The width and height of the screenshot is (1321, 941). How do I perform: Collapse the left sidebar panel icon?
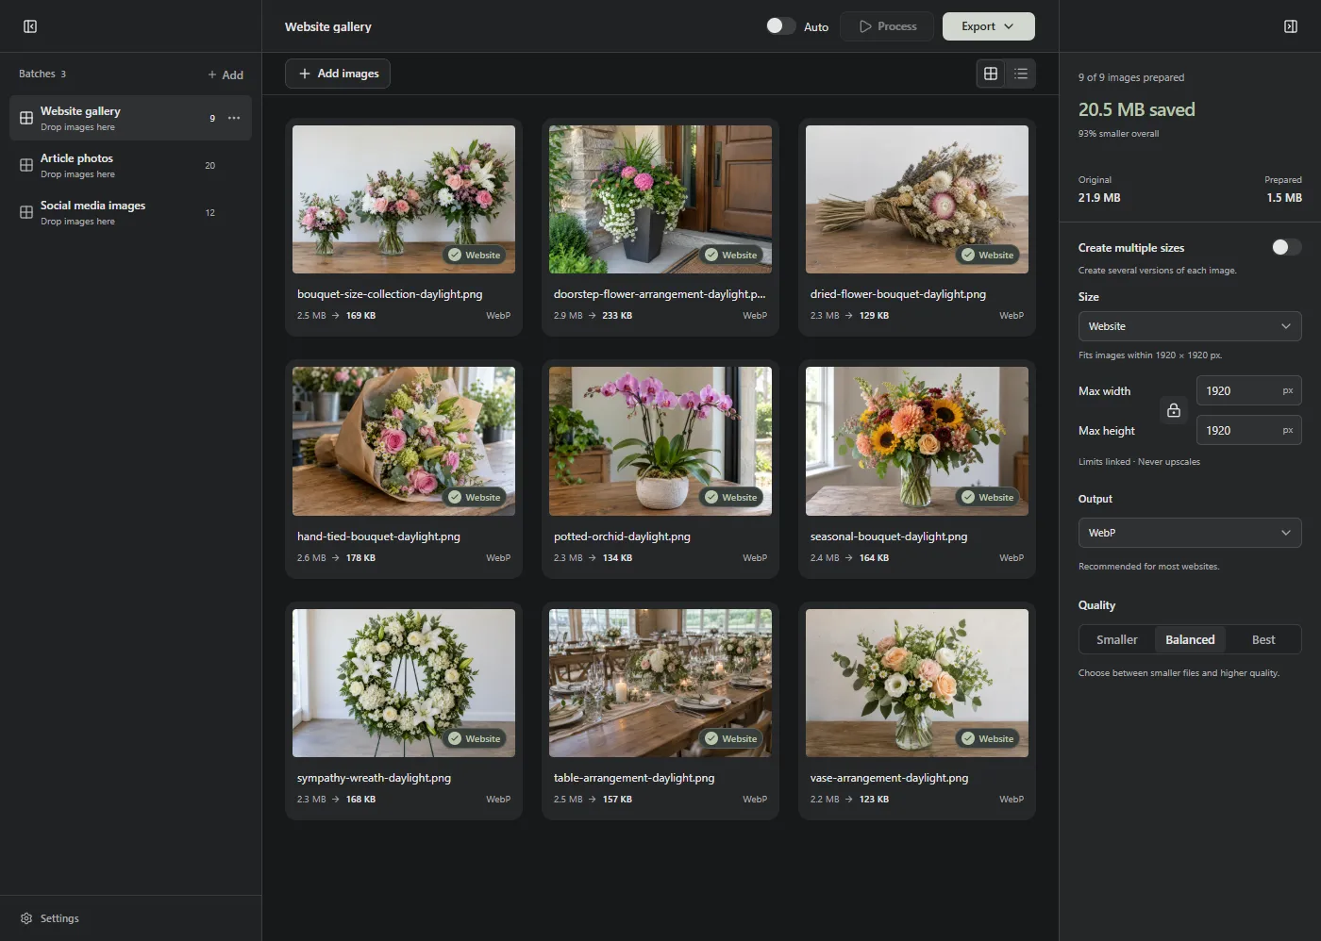[x=30, y=26]
